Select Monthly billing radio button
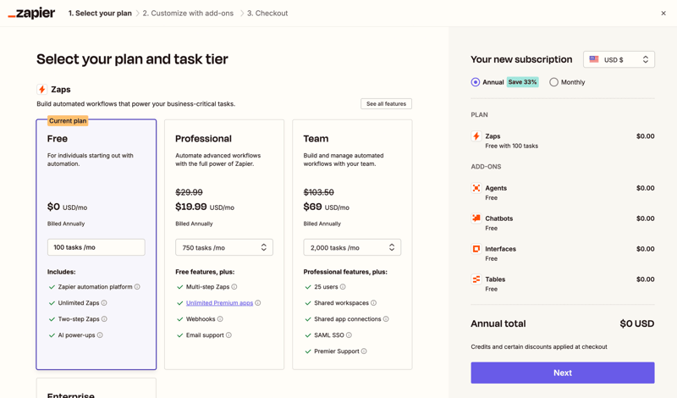 click(x=554, y=82)
